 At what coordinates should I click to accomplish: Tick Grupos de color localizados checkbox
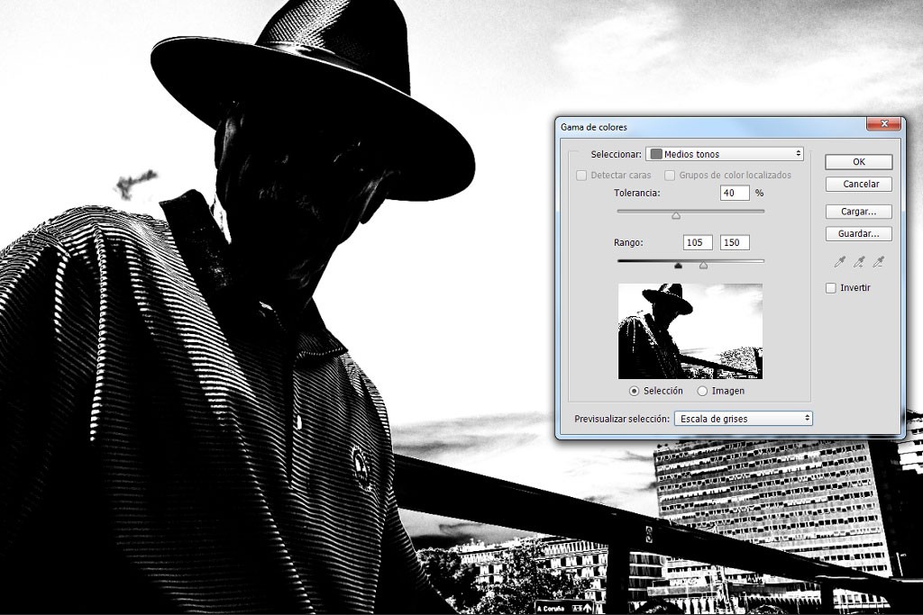pos(670,176)
